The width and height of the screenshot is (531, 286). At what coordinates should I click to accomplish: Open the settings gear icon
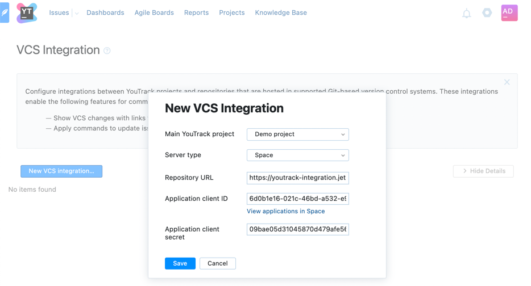[x=487, y=12]
